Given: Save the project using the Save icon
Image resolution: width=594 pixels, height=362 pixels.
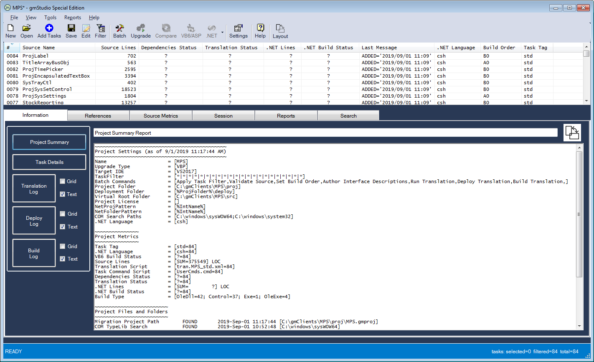Looking at the screenshot, I should 71,28.
